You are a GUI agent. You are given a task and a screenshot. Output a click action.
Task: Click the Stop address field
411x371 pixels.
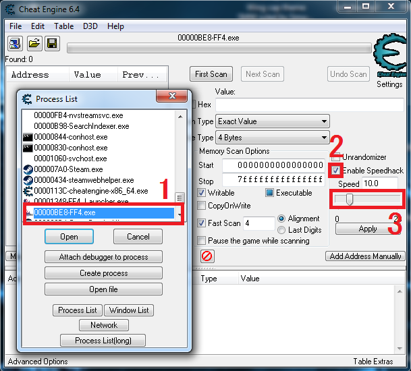(273, 179)
